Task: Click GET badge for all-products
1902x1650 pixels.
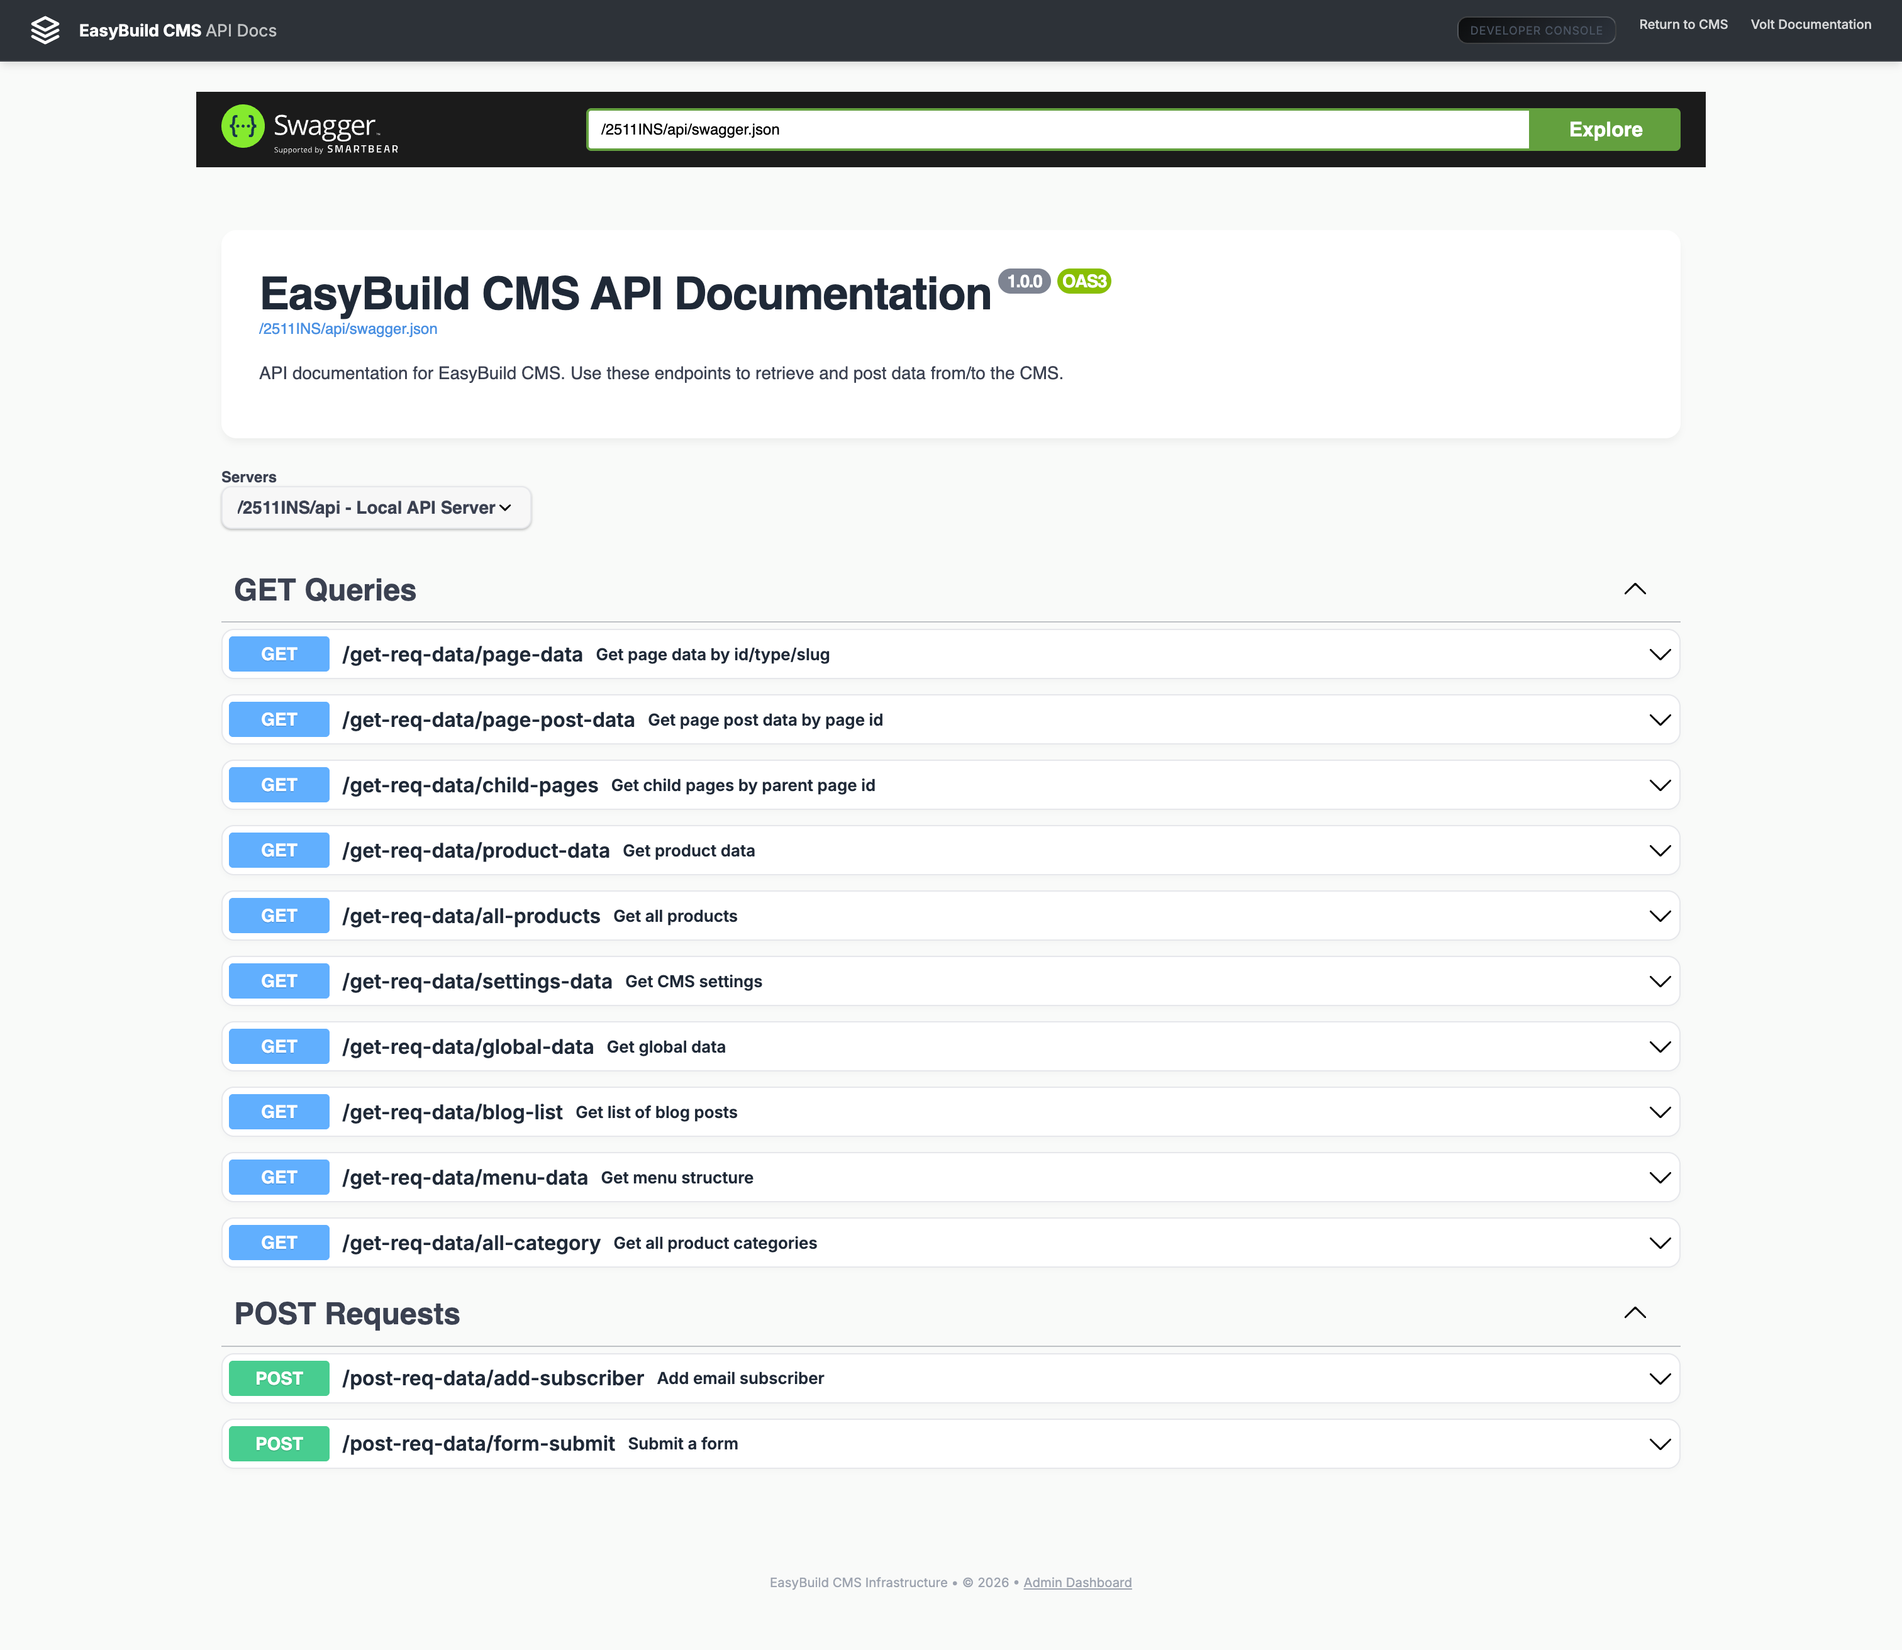Action: click(279, 916)
